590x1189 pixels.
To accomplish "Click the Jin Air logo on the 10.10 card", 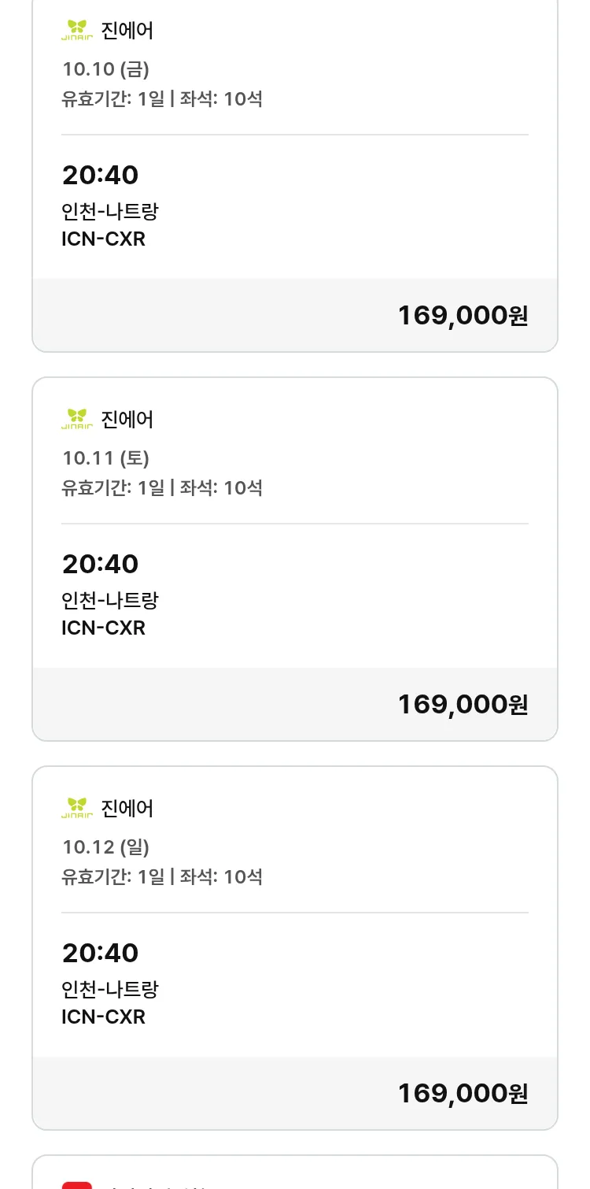I will 77,31.
